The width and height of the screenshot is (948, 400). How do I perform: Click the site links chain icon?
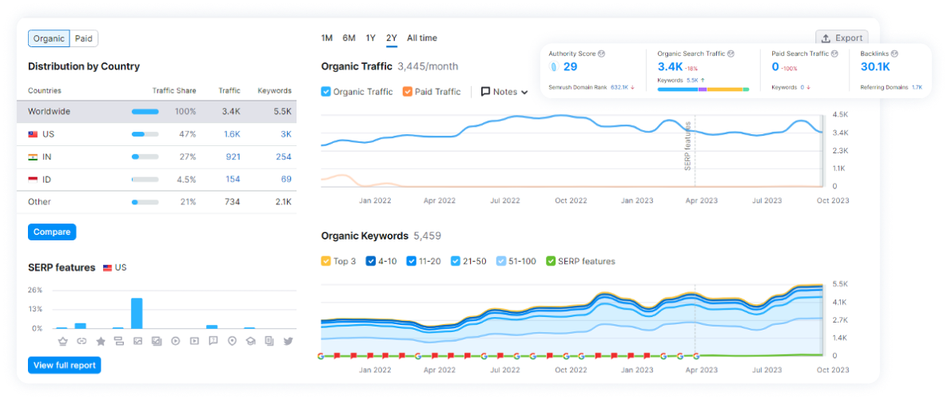(x=82, y=341)
